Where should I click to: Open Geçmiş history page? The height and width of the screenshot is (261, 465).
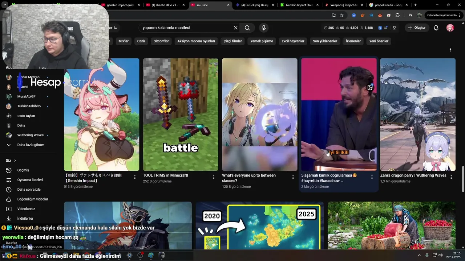coord(23,170)
